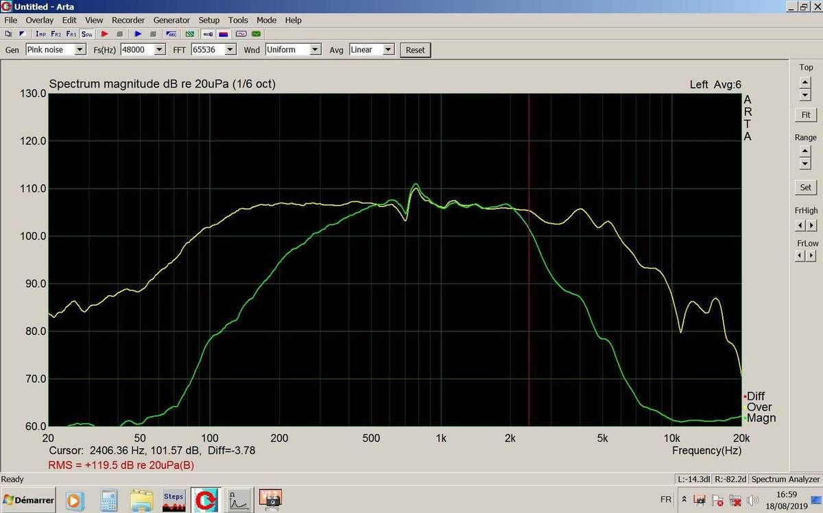Start recording with the red play icon
Screen dimensions: 823x513
(105, 34)
